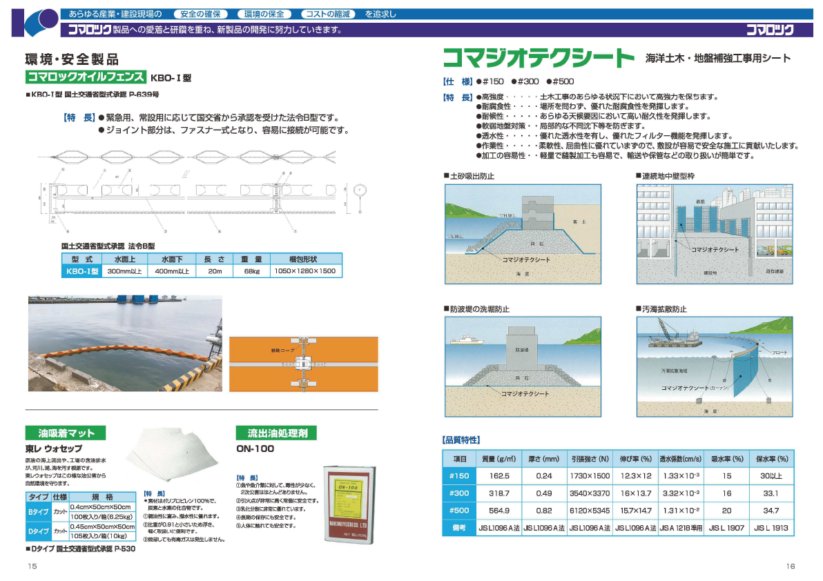This screenshot has width=823, height=581.
Task: Click page number 15
Action: coord(32,567)
